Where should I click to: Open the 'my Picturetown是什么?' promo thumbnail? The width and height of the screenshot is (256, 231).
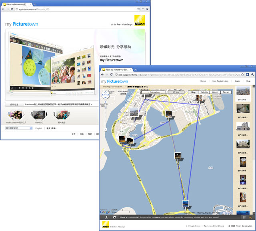[16, 115]
